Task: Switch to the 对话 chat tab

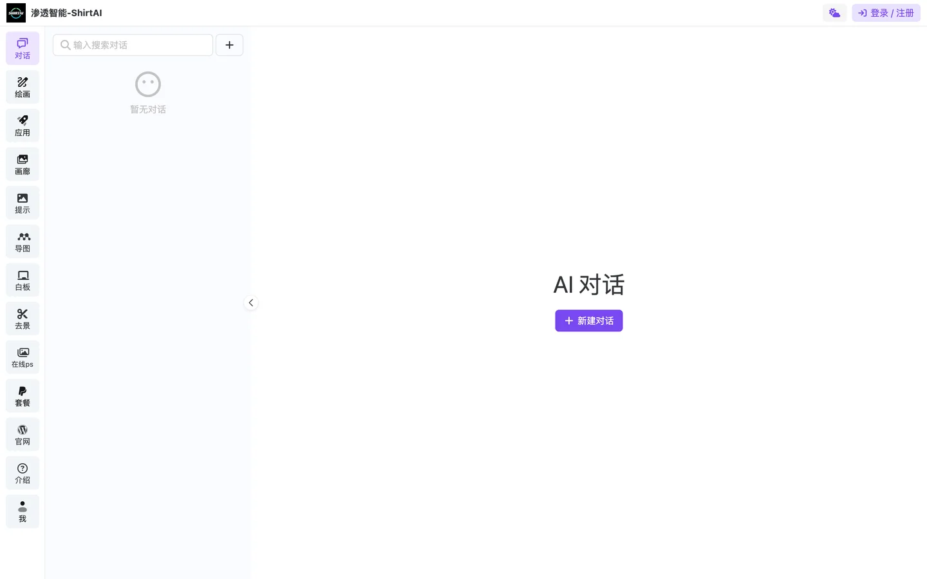Action: pos(23,48)
